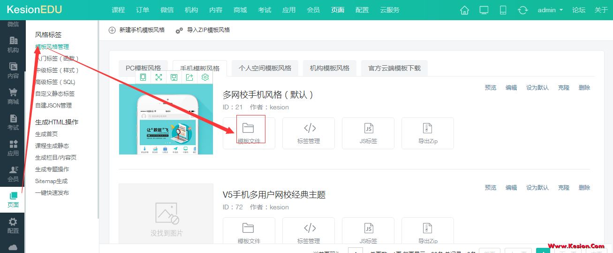This screenshot has width=613, height=253.
Task: Open JS标签 for 多网校手机风格
Action: tap(368, 133)
